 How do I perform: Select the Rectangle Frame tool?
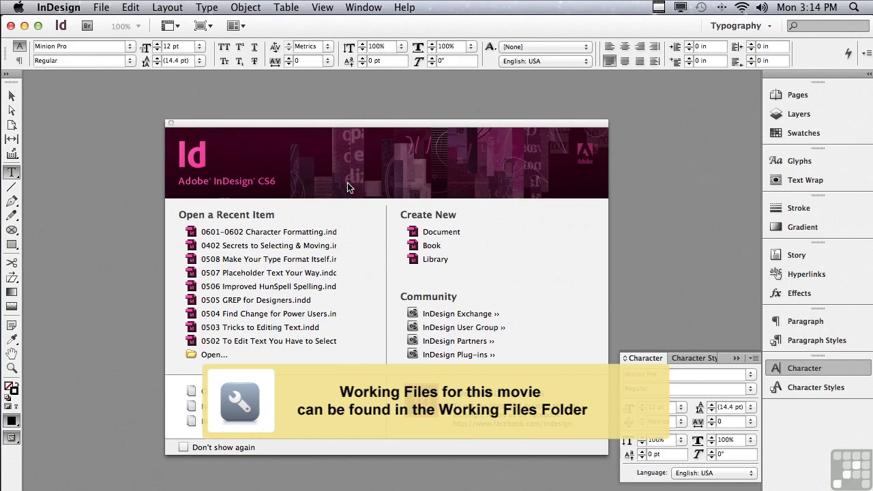coord(12,230)
